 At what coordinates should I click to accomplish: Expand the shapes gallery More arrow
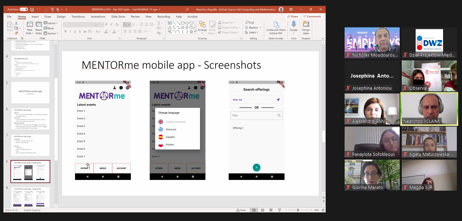point(195,32)
